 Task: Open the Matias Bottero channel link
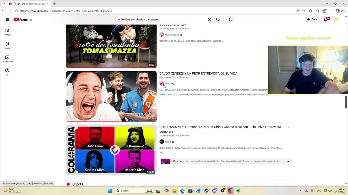click(x=172, y=35)
